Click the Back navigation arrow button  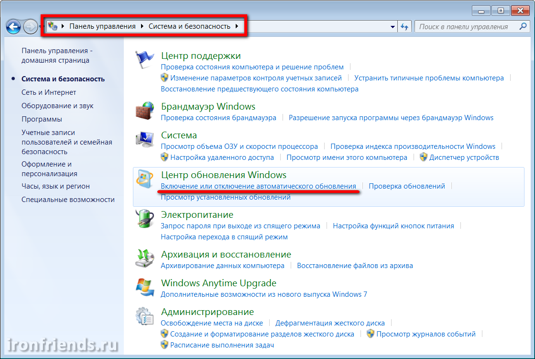click(x=13, y=27)
